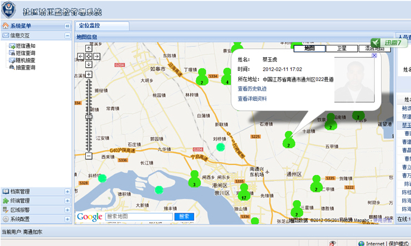Pan the map down with arrow button

click(89, 63)
